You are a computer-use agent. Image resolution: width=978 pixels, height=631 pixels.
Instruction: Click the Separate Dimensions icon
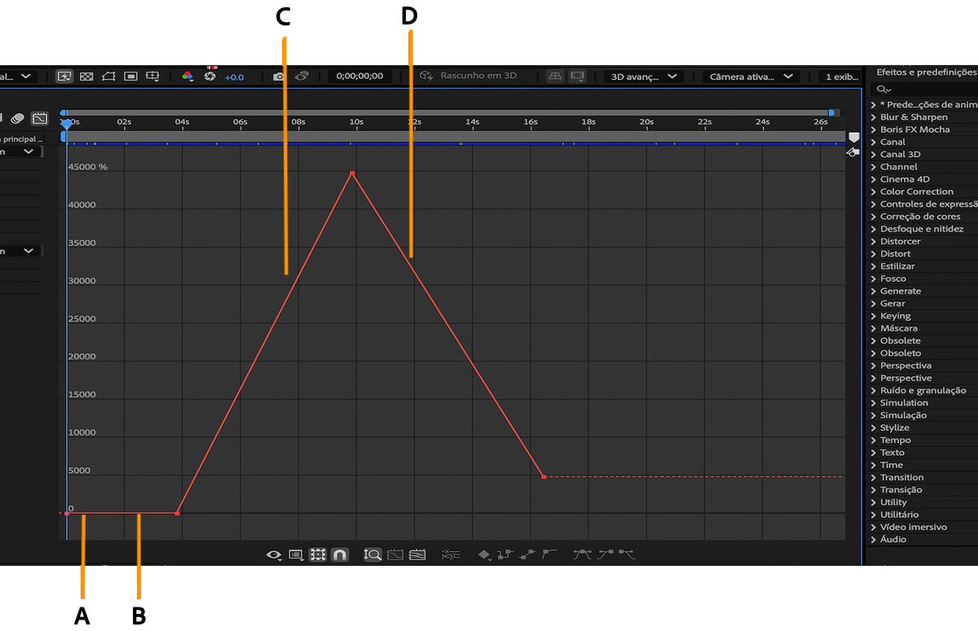click(450, 554)
